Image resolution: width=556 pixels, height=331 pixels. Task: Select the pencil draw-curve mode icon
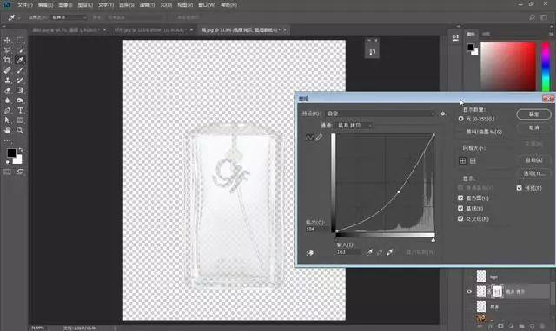319,137
